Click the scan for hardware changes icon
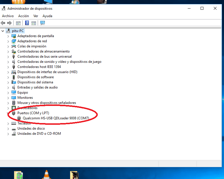 click(42, 23)
